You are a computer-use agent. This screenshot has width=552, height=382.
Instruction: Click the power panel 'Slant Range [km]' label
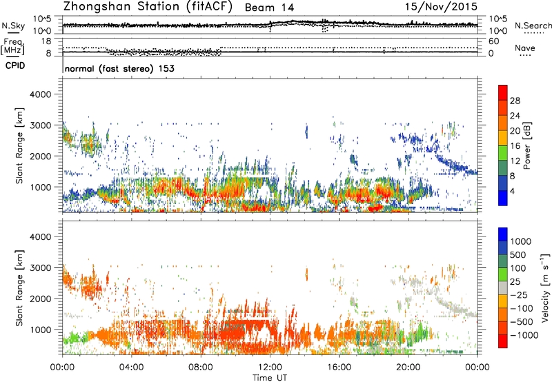click(19, 145)
